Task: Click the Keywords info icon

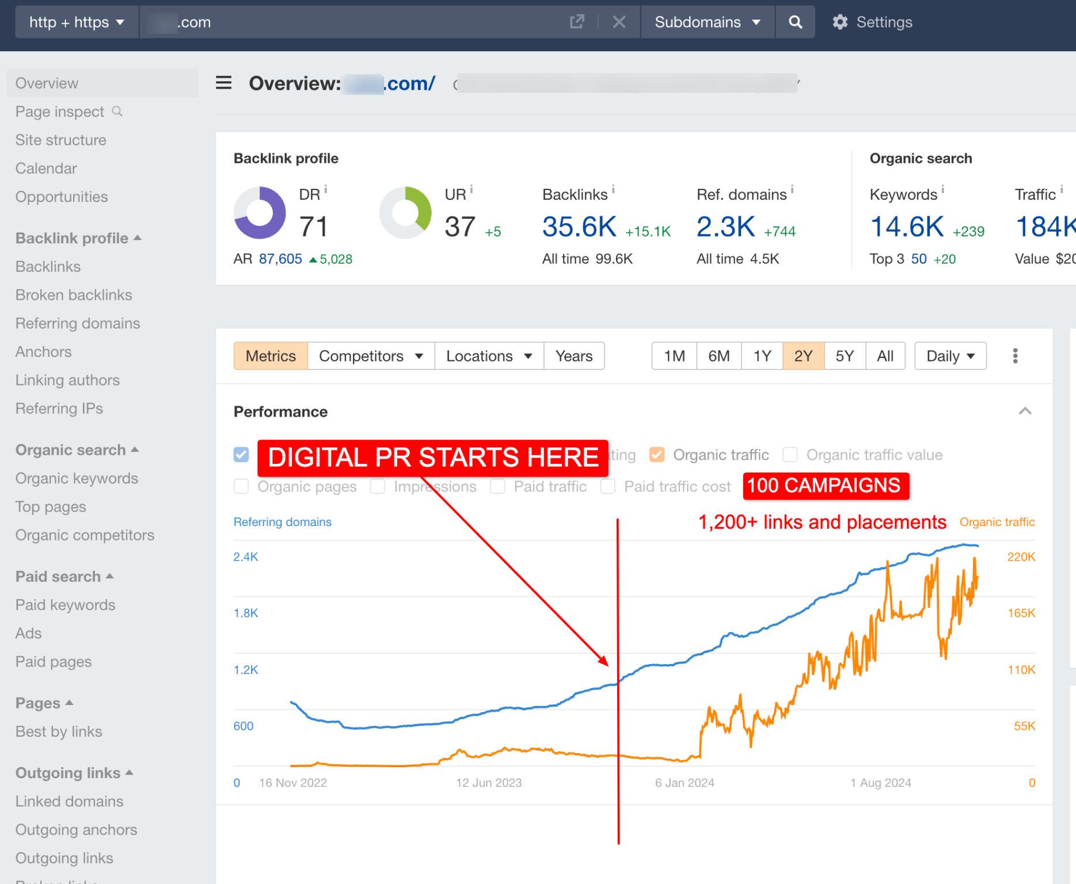Action: [942, 189]
